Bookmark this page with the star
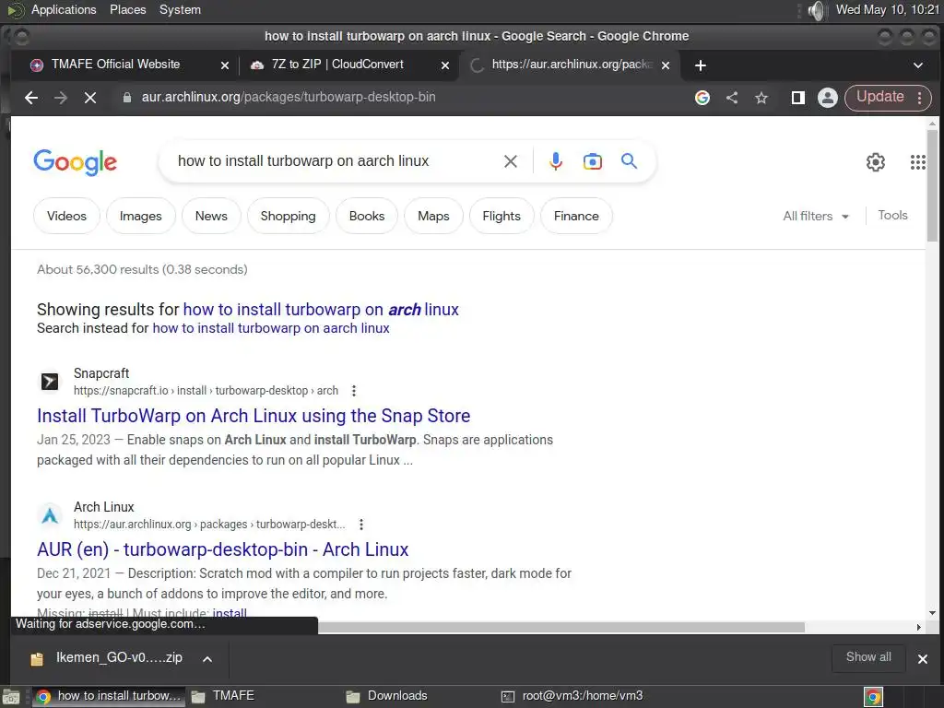The width and height of the screenshot is (944, 708). tap(761, 98)
